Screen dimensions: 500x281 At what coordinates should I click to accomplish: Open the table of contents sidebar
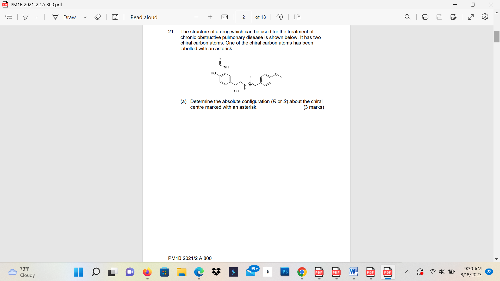coord(9,17)
